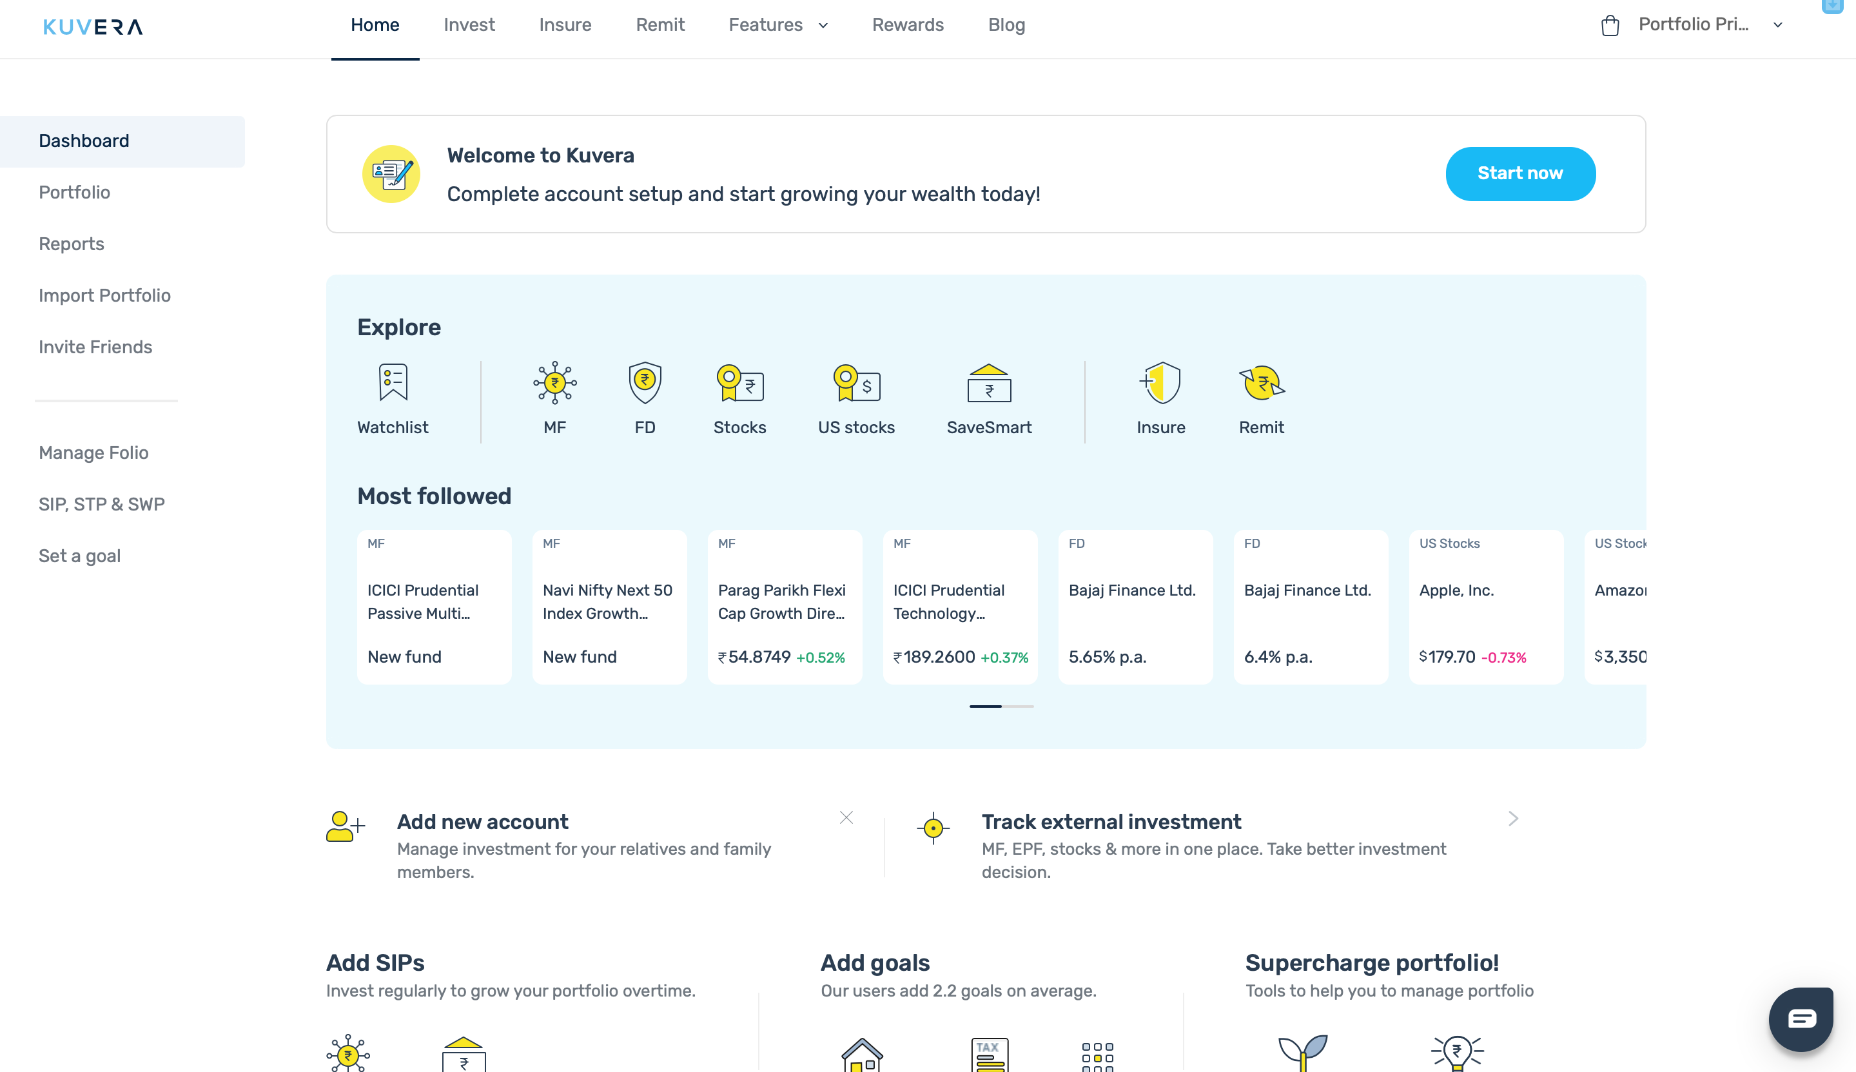
Task: Select the SaveSmart icon
Action: (989, 383)
